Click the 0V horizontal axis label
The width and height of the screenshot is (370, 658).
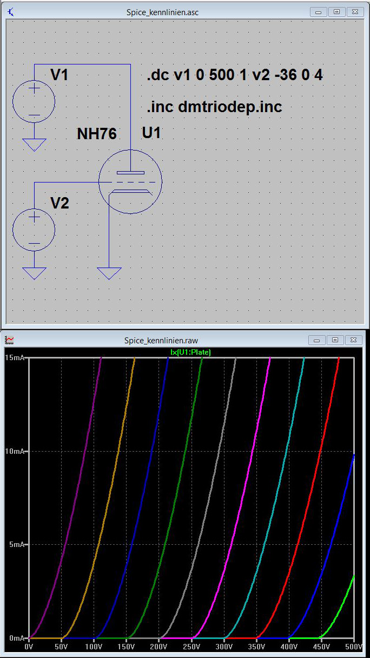click(x=29, y=646)
